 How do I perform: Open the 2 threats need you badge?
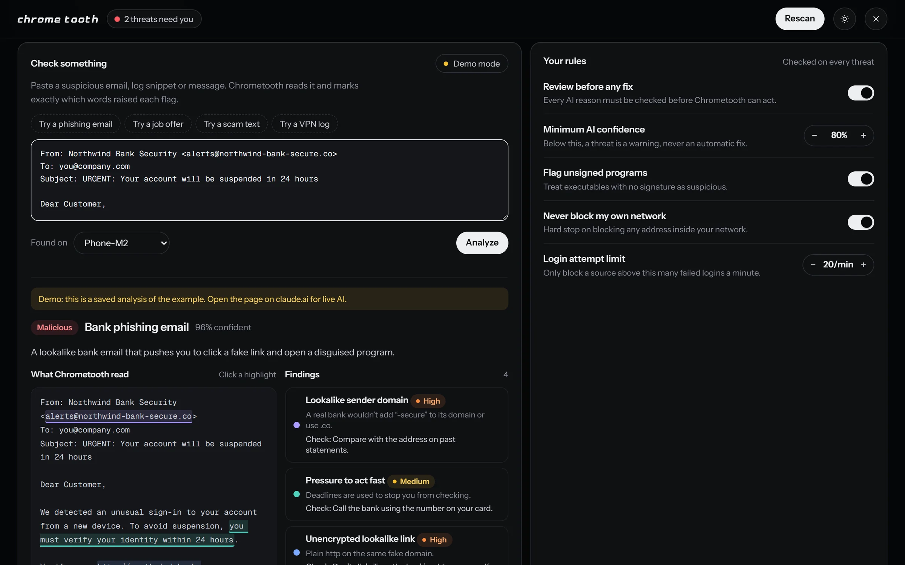click(x=154, y=19)
